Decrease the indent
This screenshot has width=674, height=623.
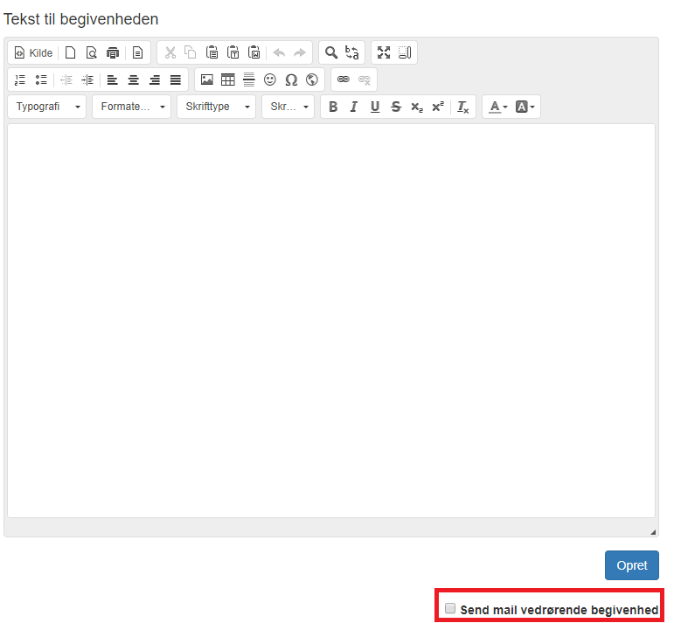pyautogui.click(x=66, y=80)
